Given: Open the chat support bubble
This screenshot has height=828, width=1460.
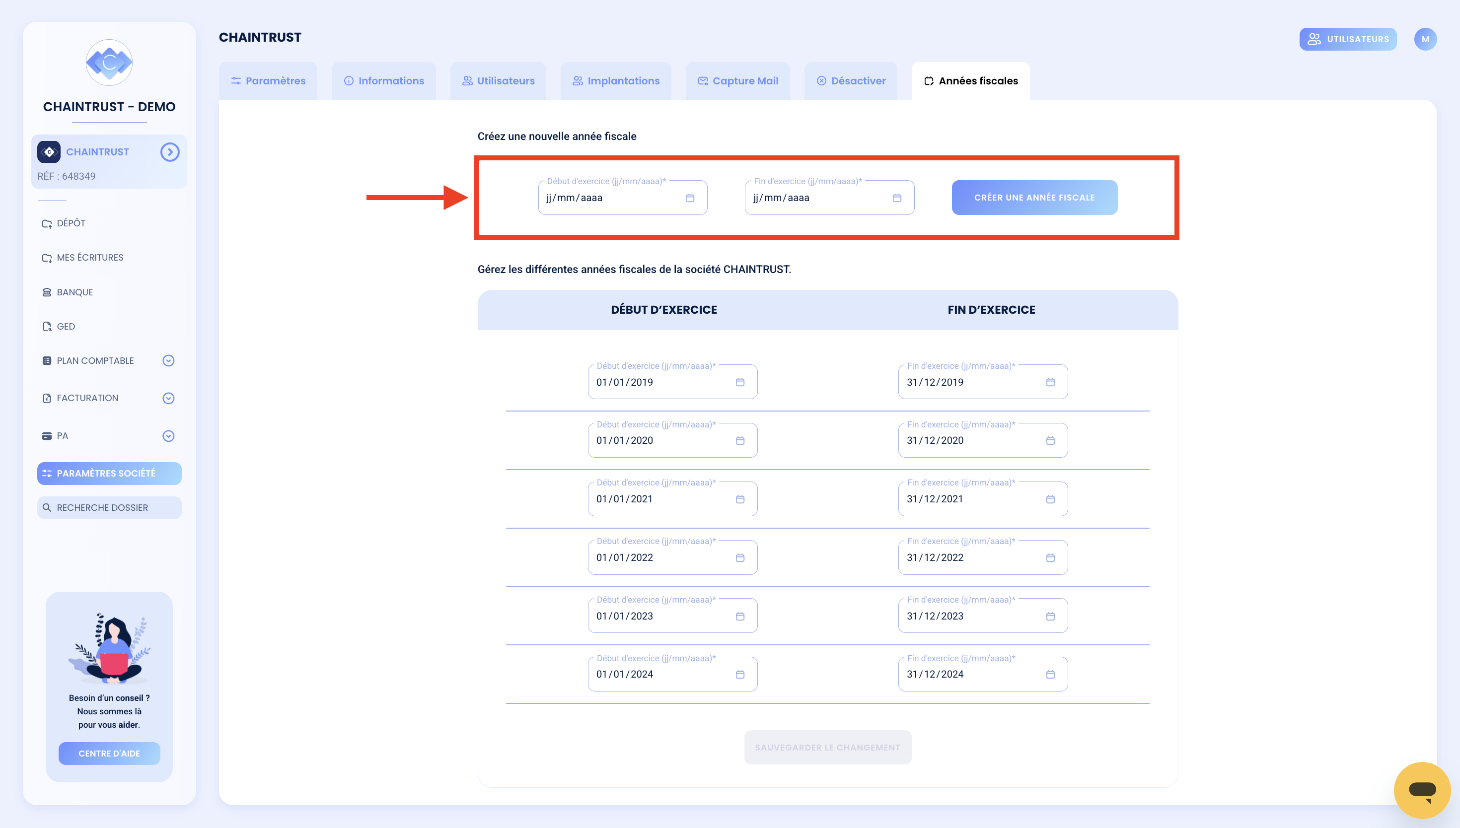Looking at the screenshot, I should (x=1422, y=790).
